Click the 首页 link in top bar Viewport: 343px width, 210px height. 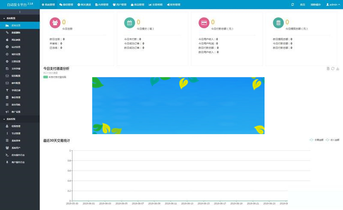303,4
